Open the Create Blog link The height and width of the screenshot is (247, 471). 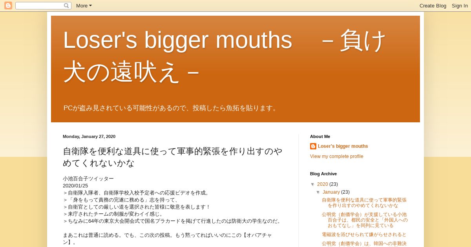click(x=433, y=5)
